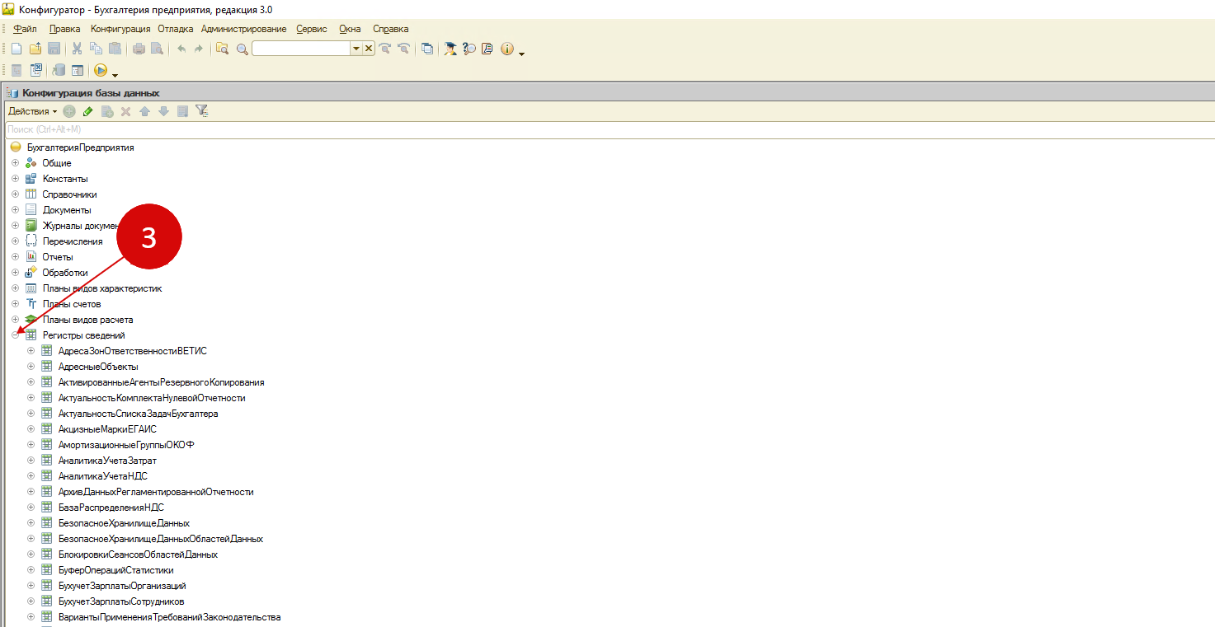The width and height of the screenshot is (1215, 627).
Task: Click the Delete X icon in panel toolbar
Action: click(125, 110)
